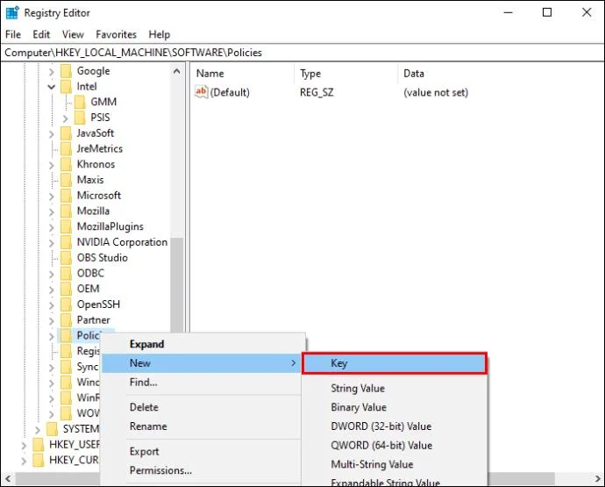Click the Khronos folder icon
The image size is (605, 487).
pos(66,164)
